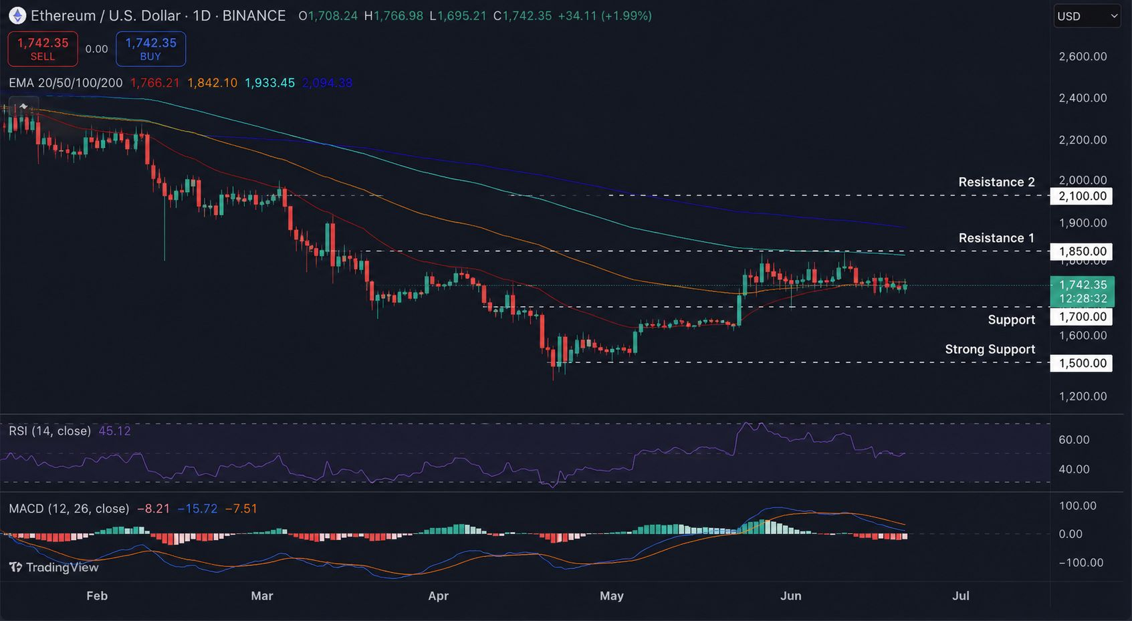The height and width of the screenshot is (621, 1132).
Task: Click the 12:28:32 candle countdown timer
Action: point(1083,299)
